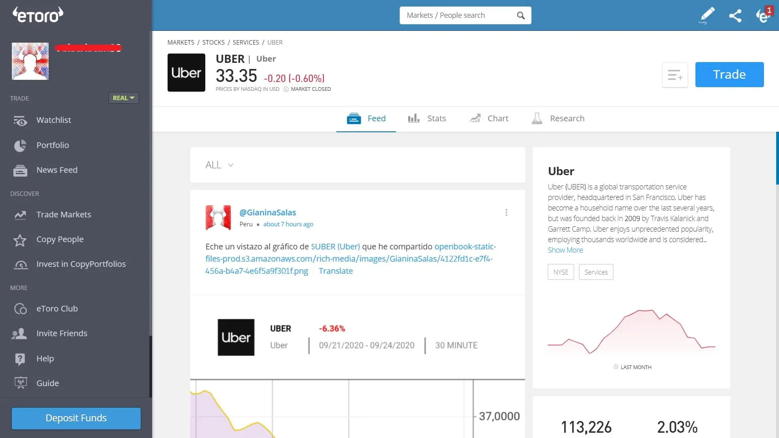This screenshot has height=438, width=779.
Task: Click the MARKET CLOSED status text
Action: click(311, 89)
